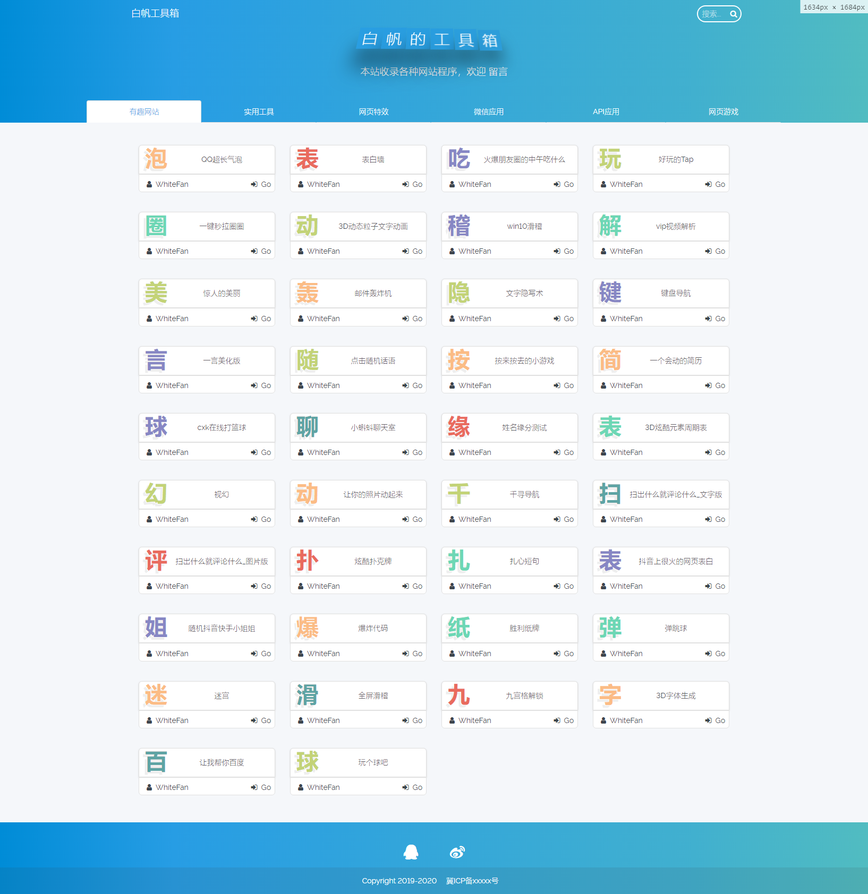Image resolution: width=868 pixels, height=894 pixels.
Task: Switch to the 微信应用 tab
Action: coord(489,111)
